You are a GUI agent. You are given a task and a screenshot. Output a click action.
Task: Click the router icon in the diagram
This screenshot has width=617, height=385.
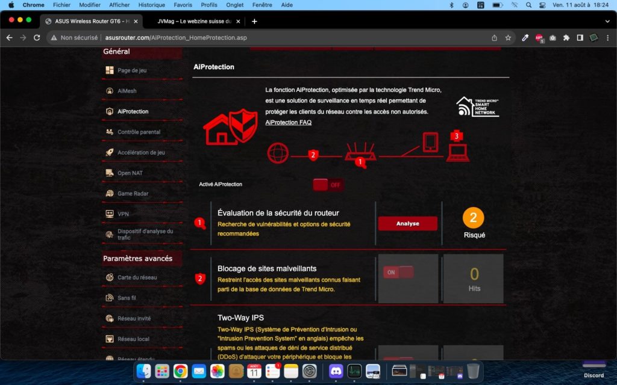pos(360,152)
